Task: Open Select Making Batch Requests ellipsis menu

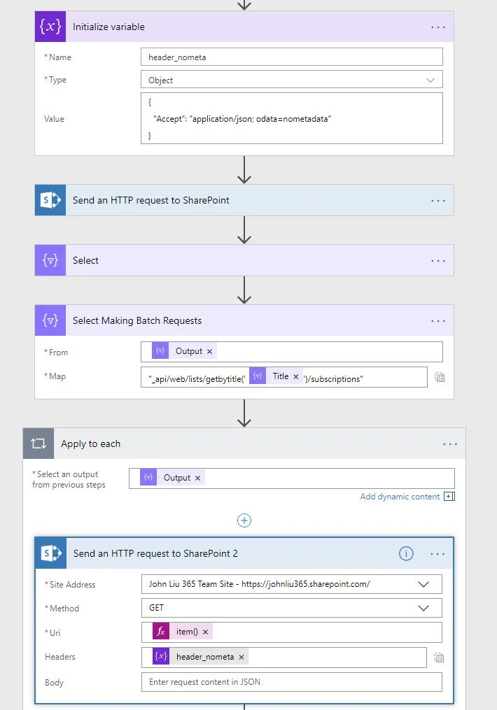Action: (x=438, y=321)
